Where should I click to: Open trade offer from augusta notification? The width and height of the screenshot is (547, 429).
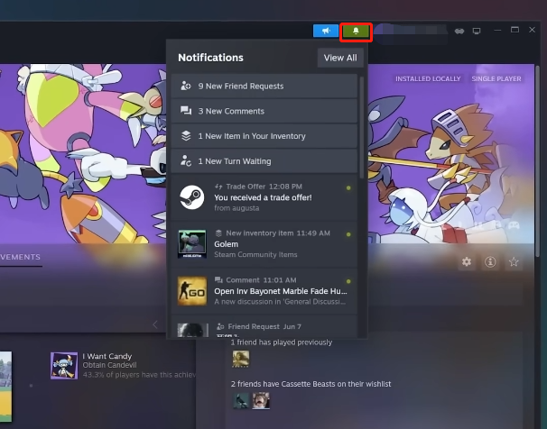(264, 197)
